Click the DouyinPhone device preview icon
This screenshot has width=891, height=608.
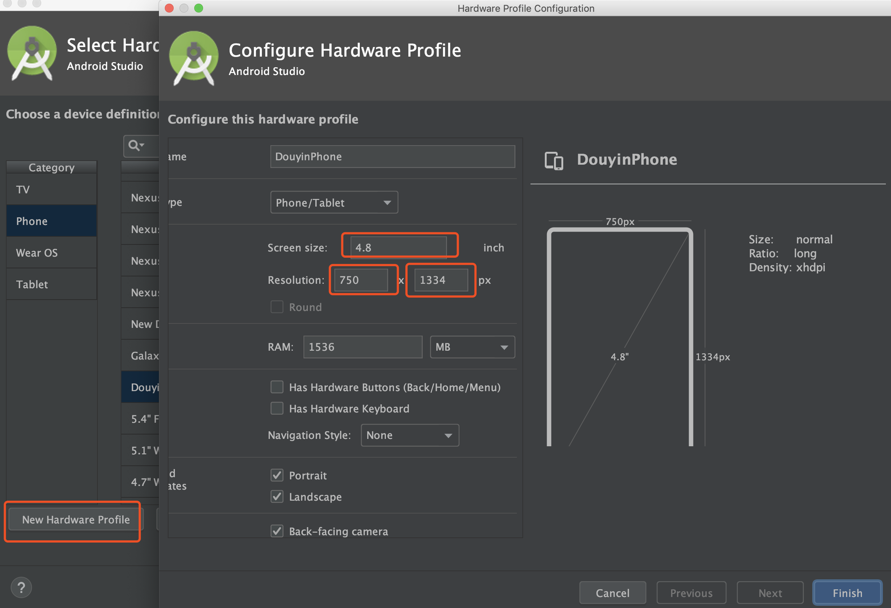coord(554,160)
